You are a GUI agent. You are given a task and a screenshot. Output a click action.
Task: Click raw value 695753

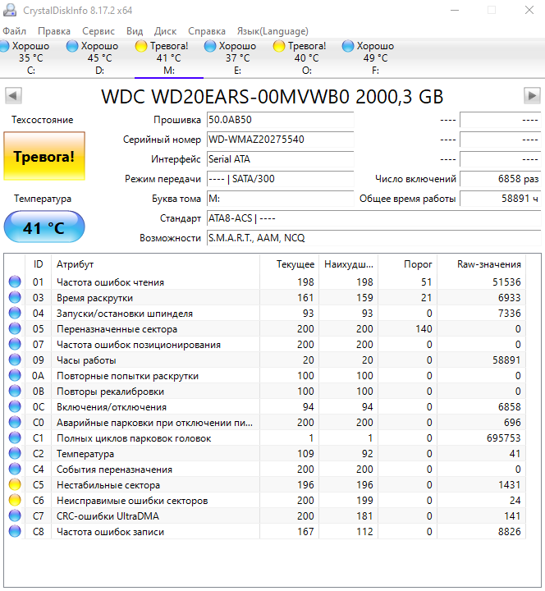(x=503, y=438)
